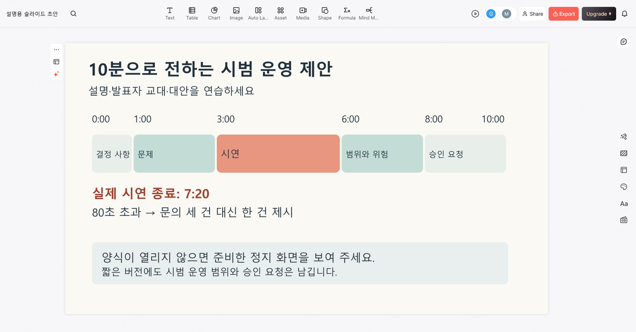636x332 pixels.
Task: Open the comments speech bubble icon
Action: [x=624, y=41]
